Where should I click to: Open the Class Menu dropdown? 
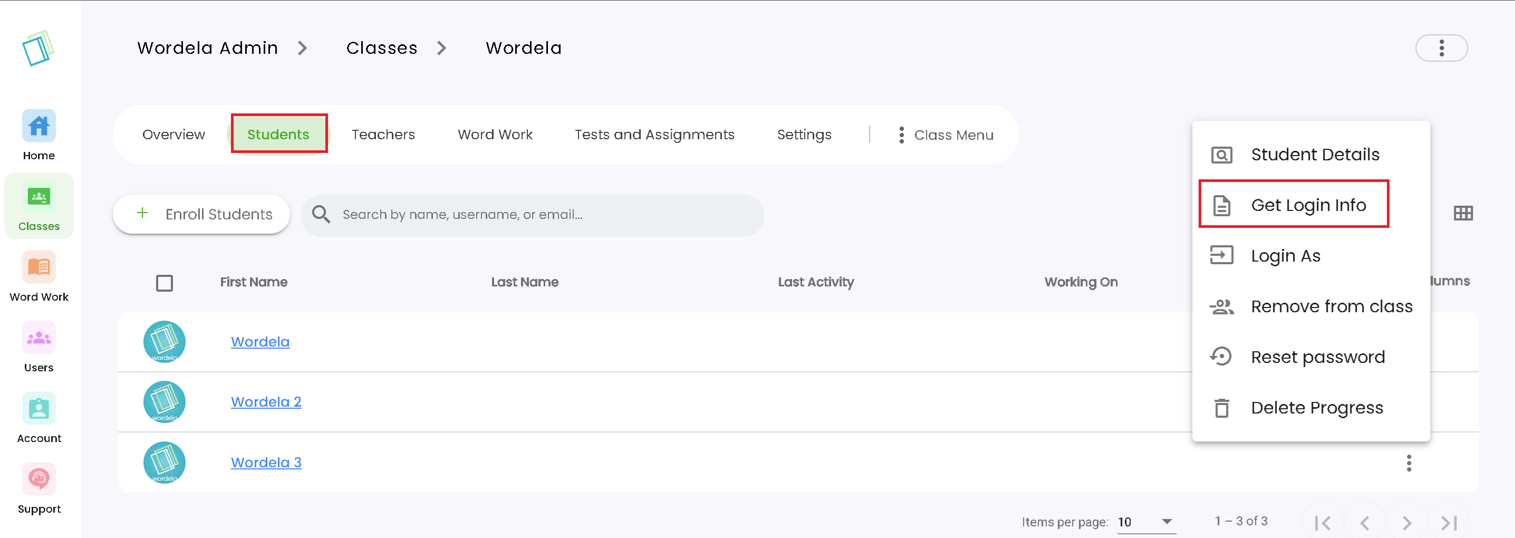(x=945, y=135)
